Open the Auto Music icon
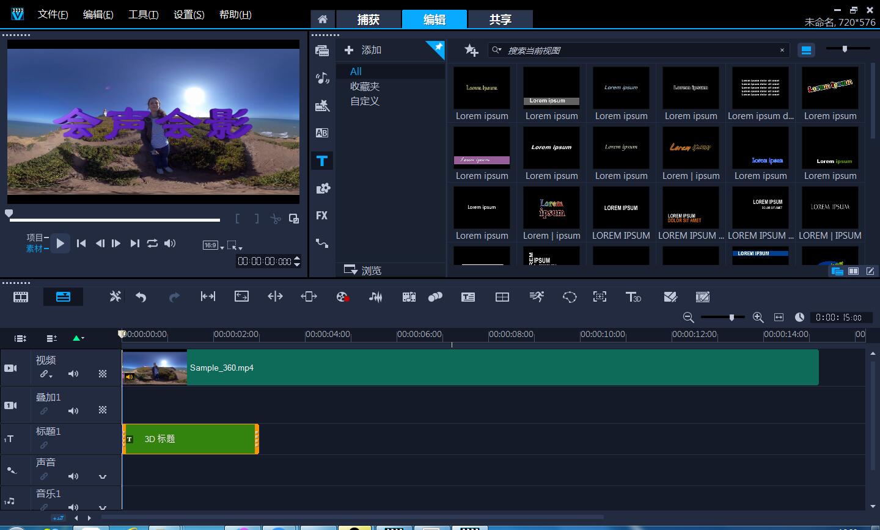Screen dimensions: 880x530 (409, 297)
